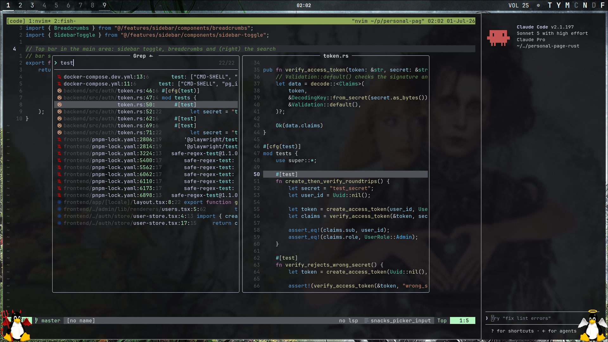Click the [no name] buffer label
This screenshot has height=342, width=608.
pyautogui.click(x=81, y=321)
